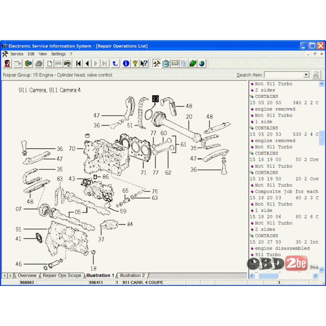The image size is (326, 326).
Task: Go to previous record arrow
Action: pyautogui.click(x=87, y=64)
